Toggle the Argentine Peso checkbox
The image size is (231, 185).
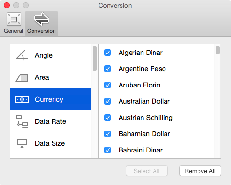[x=108, y=69]
